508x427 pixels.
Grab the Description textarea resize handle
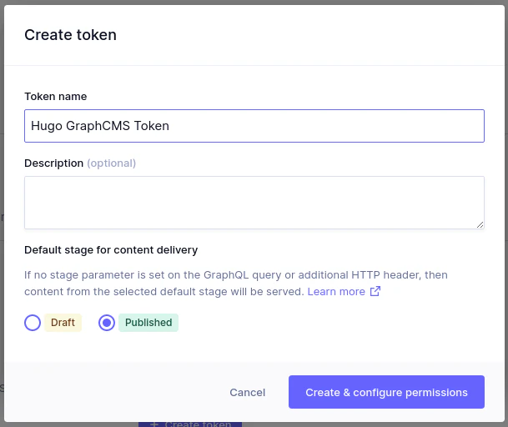click(480, 225)
